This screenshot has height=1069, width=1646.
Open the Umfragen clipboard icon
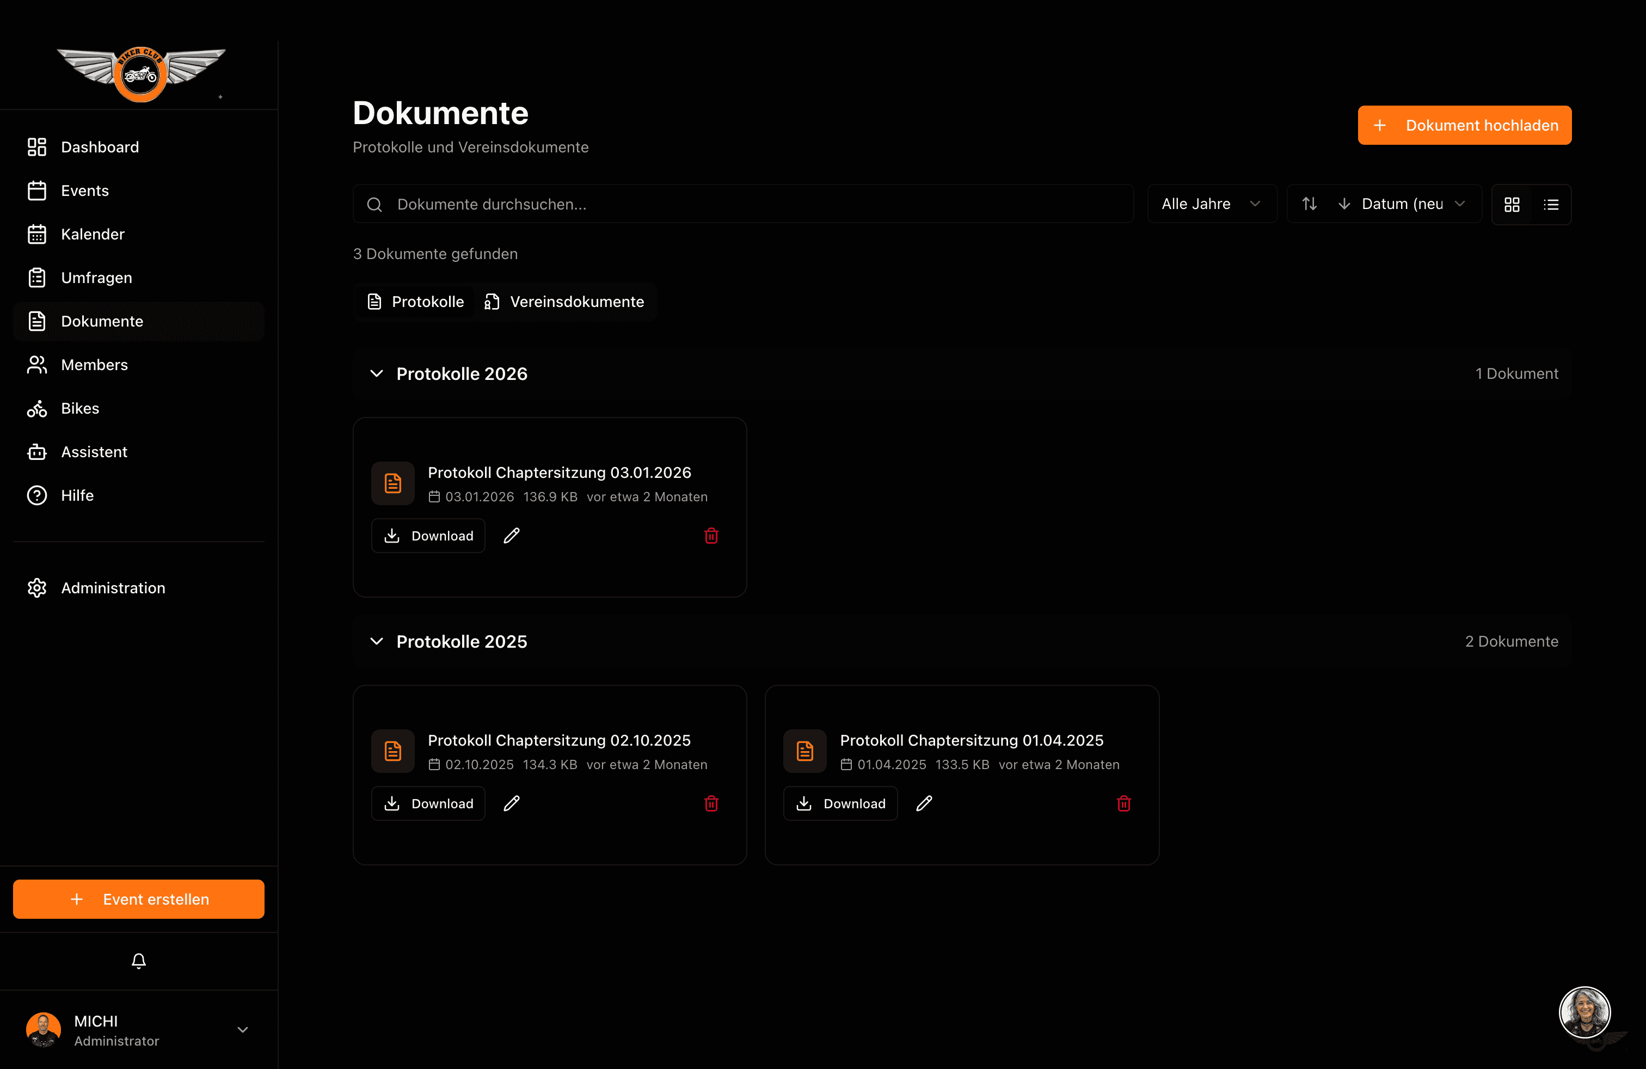pyautogui.click(x=38, y=277)
